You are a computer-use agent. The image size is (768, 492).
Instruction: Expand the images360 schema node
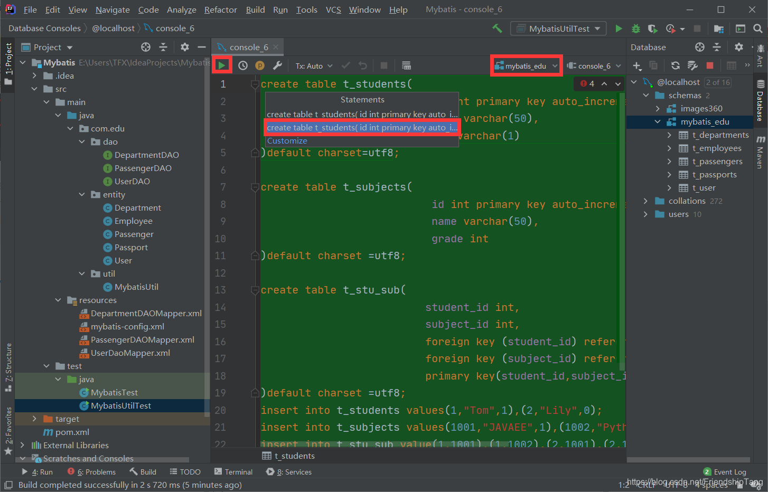pyautogui.click(x=658, y=109)
